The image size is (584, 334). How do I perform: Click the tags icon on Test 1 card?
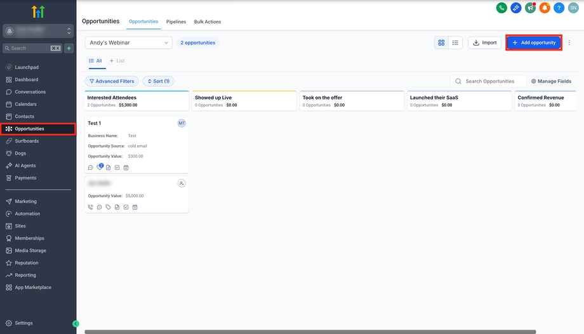(x=100, y=167)
